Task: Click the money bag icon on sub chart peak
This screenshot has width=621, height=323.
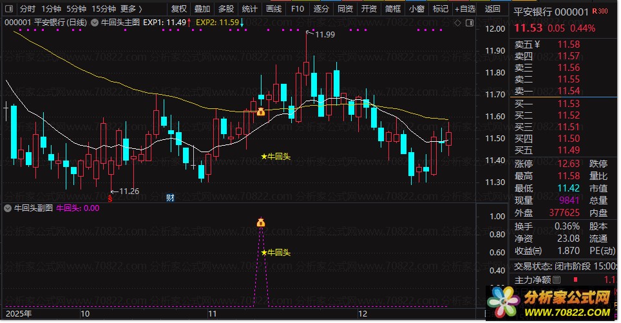Action: point(261,222)
